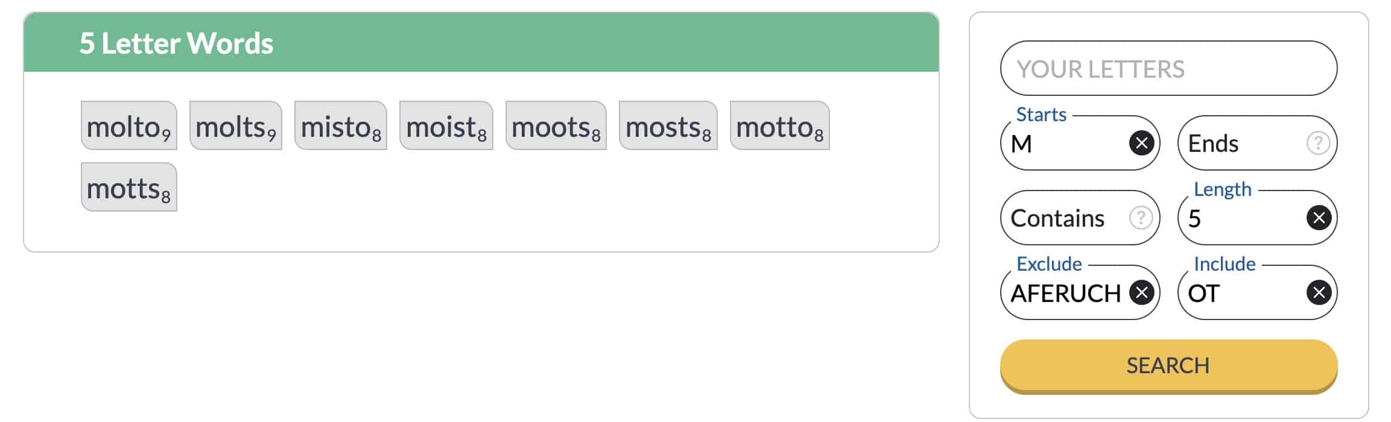Select the Ends input field
This screenshot has width=1391, height=422.
tap(1257, 143)
